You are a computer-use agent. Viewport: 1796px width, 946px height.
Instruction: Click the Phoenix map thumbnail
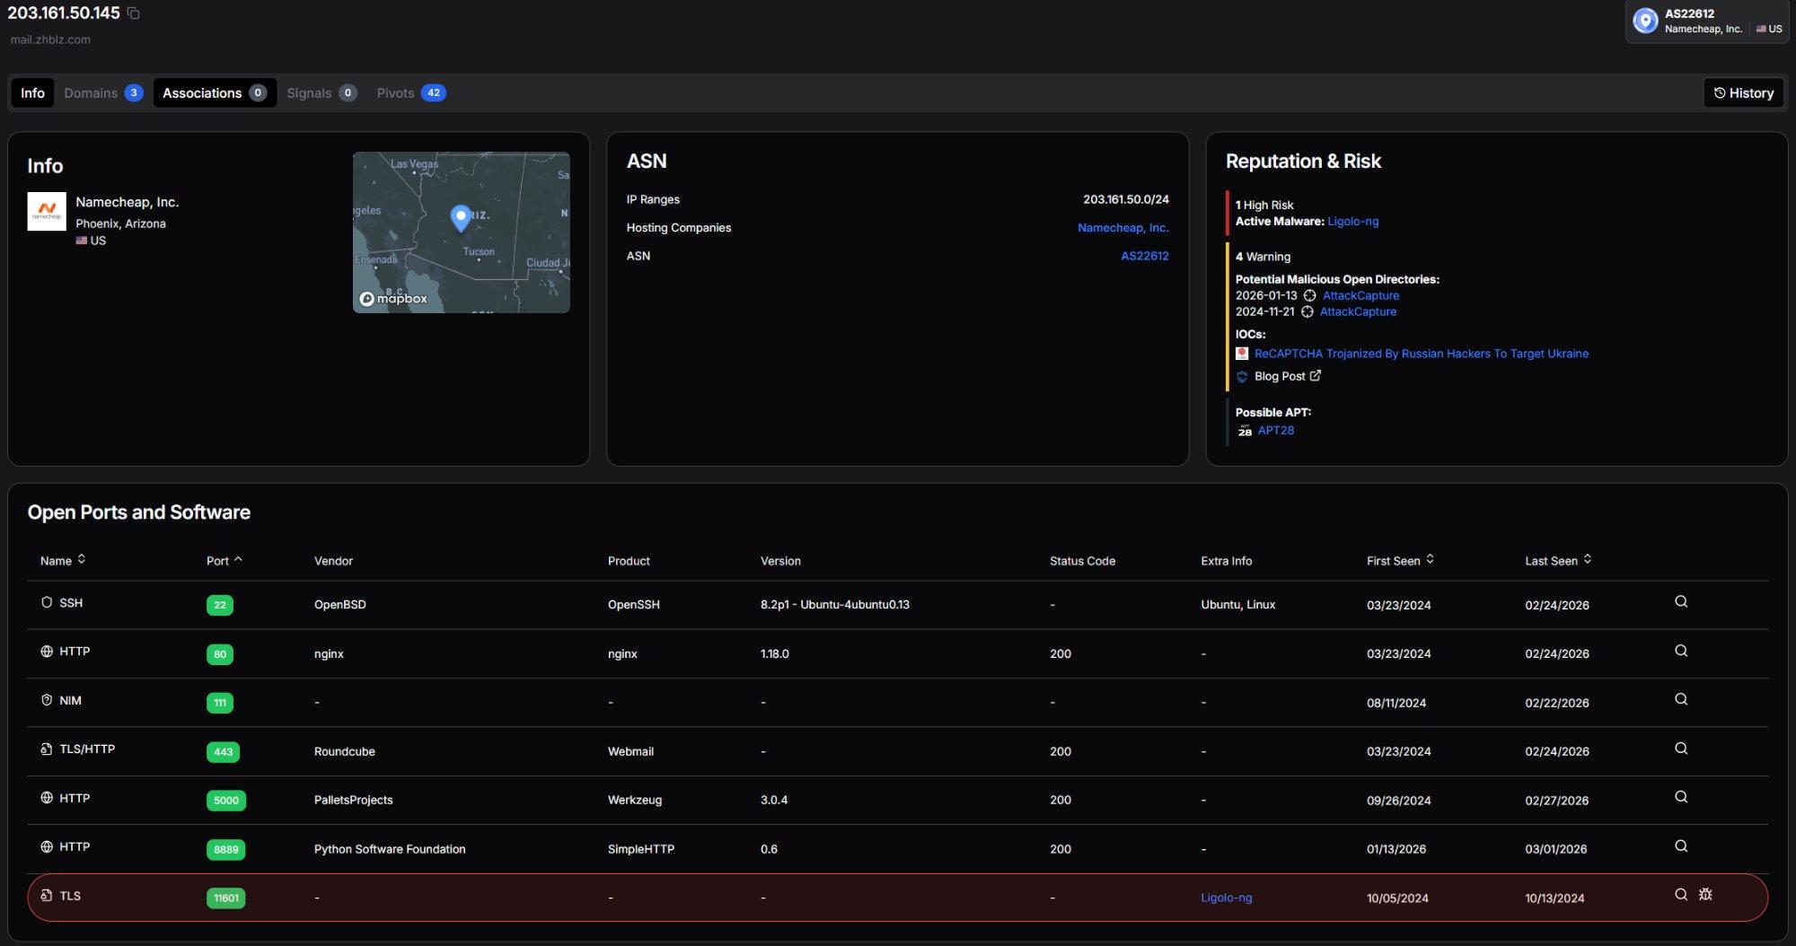tap(461, 232)
